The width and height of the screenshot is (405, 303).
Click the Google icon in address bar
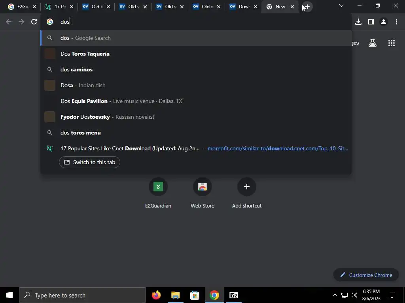point(50,22)
